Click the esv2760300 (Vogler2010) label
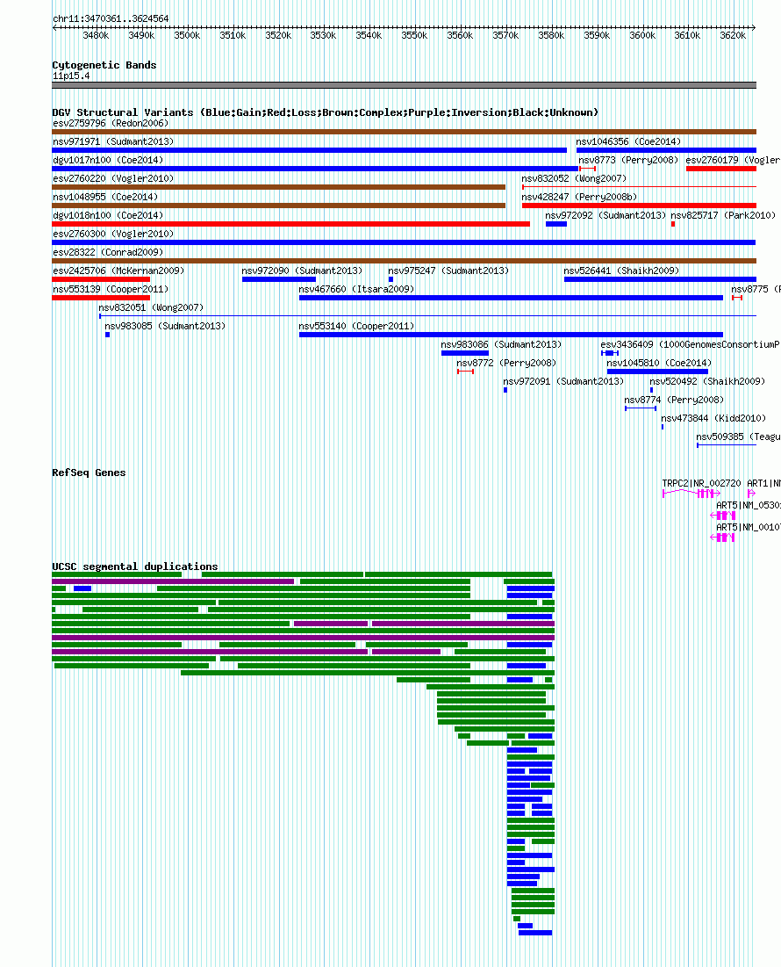The height and width of the screenshot is (967, 781). tap(113, 235)
